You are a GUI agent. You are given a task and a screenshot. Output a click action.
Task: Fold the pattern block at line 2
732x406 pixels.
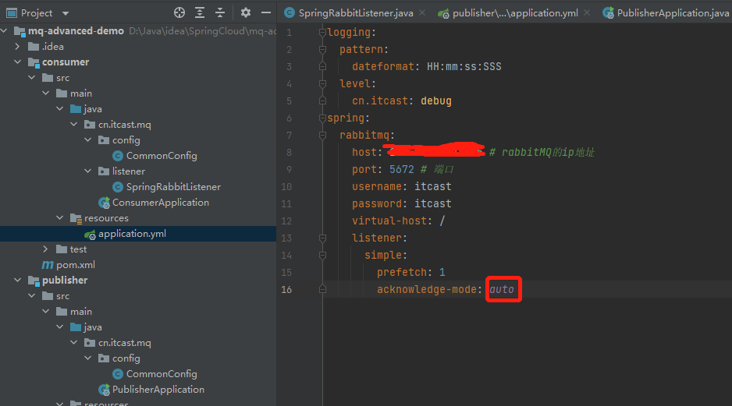coord(322,49)
